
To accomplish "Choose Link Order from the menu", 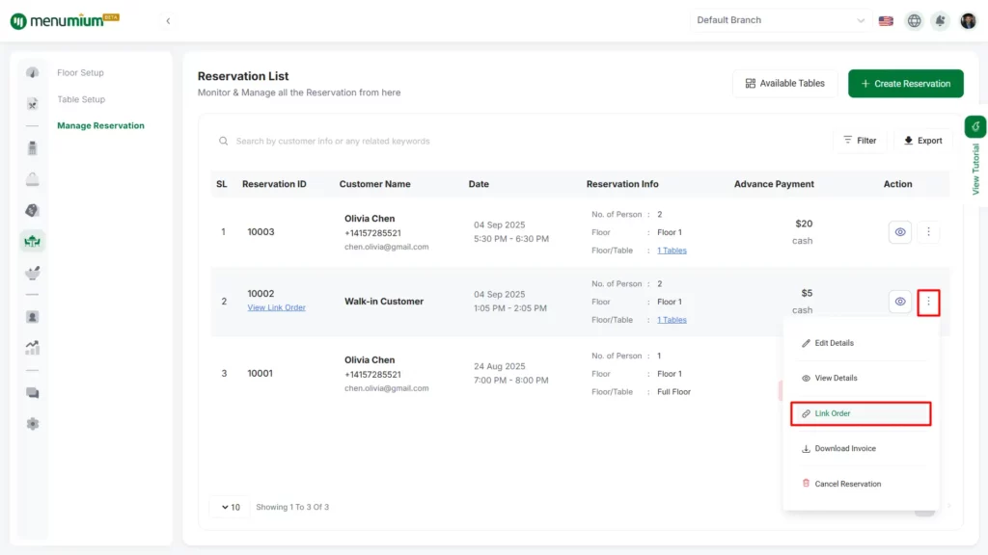I will (x=860, y=413).
